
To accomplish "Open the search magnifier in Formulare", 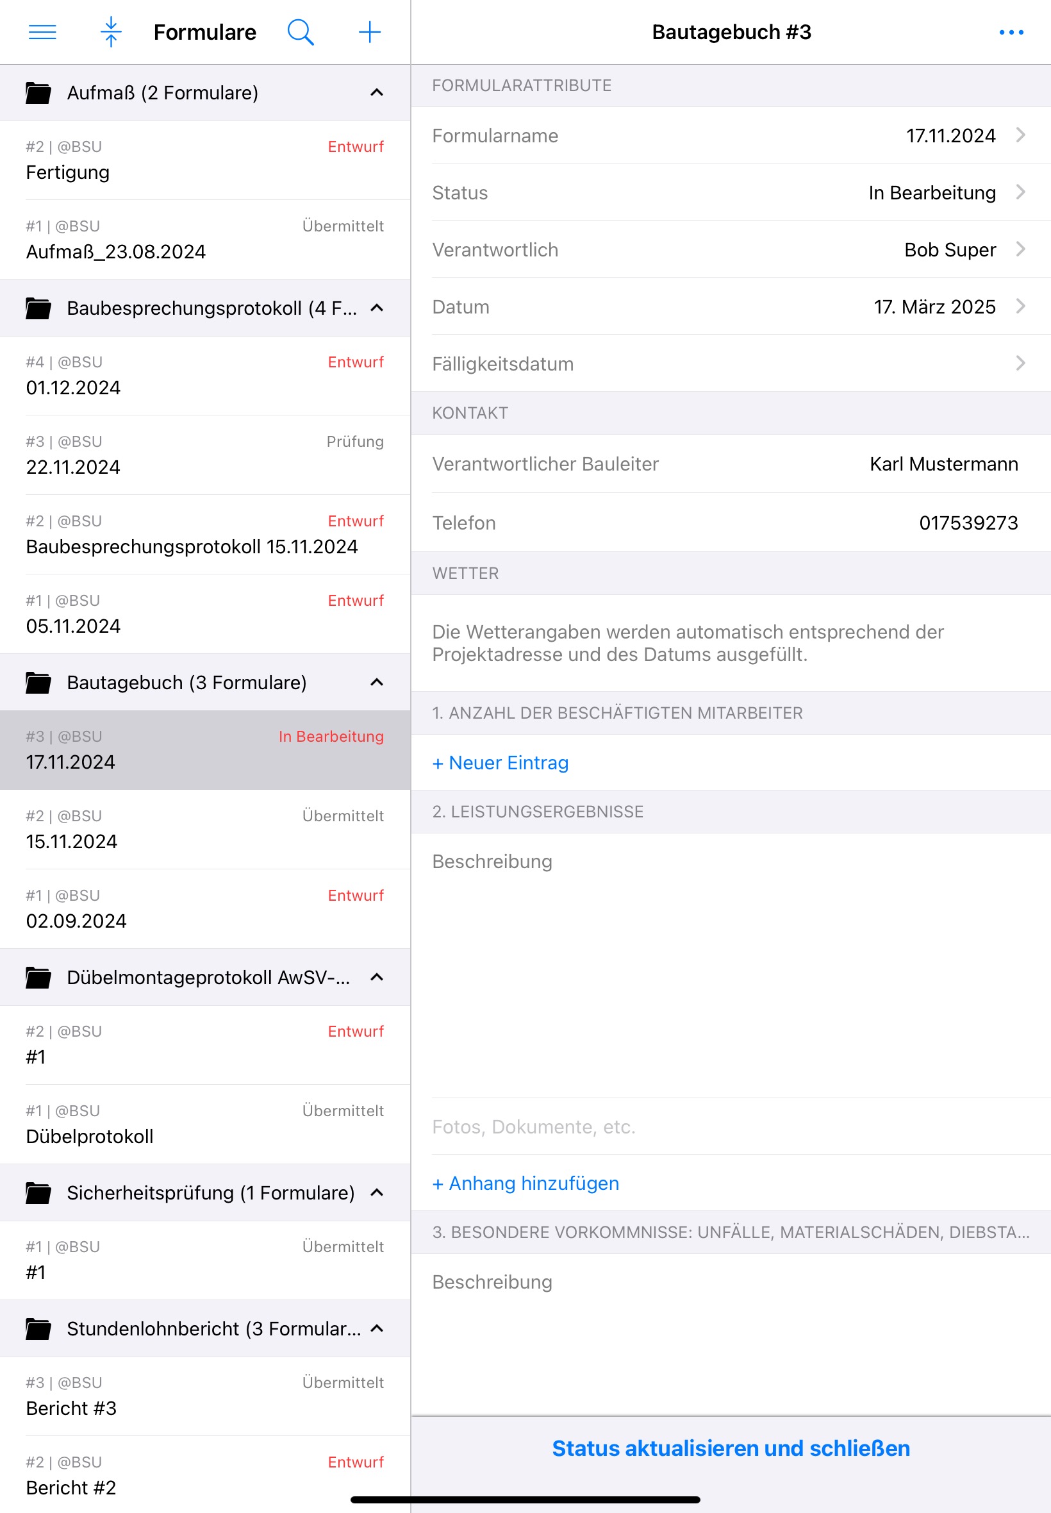I will 301,32.
